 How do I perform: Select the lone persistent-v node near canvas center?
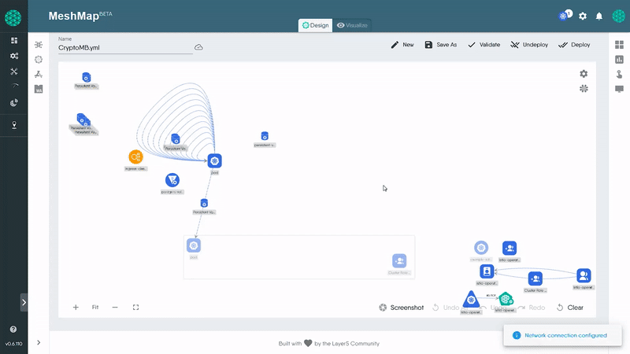point(265,136)
